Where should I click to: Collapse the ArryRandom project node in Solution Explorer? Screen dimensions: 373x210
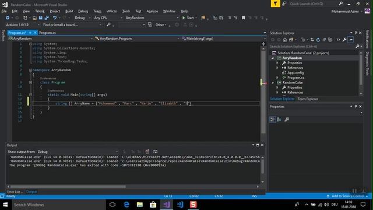273,58
